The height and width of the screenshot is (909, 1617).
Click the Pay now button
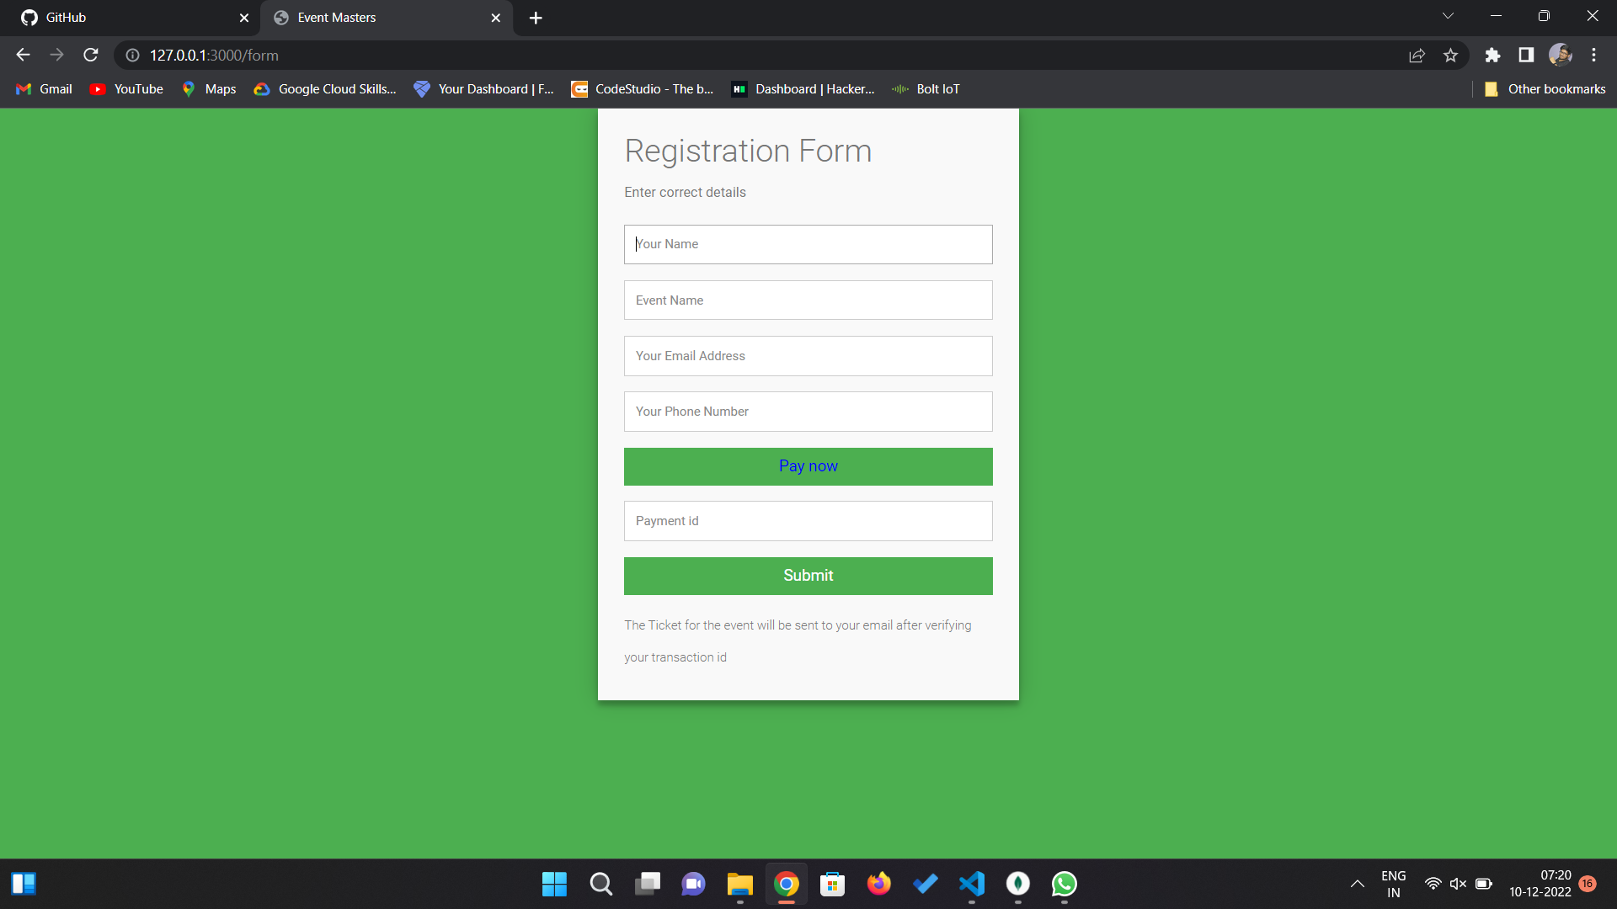click(808, 466)
